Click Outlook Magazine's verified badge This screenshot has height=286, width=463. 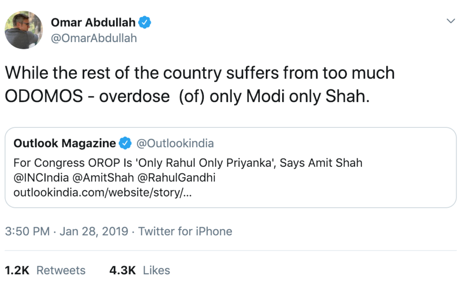coord(124,144)
